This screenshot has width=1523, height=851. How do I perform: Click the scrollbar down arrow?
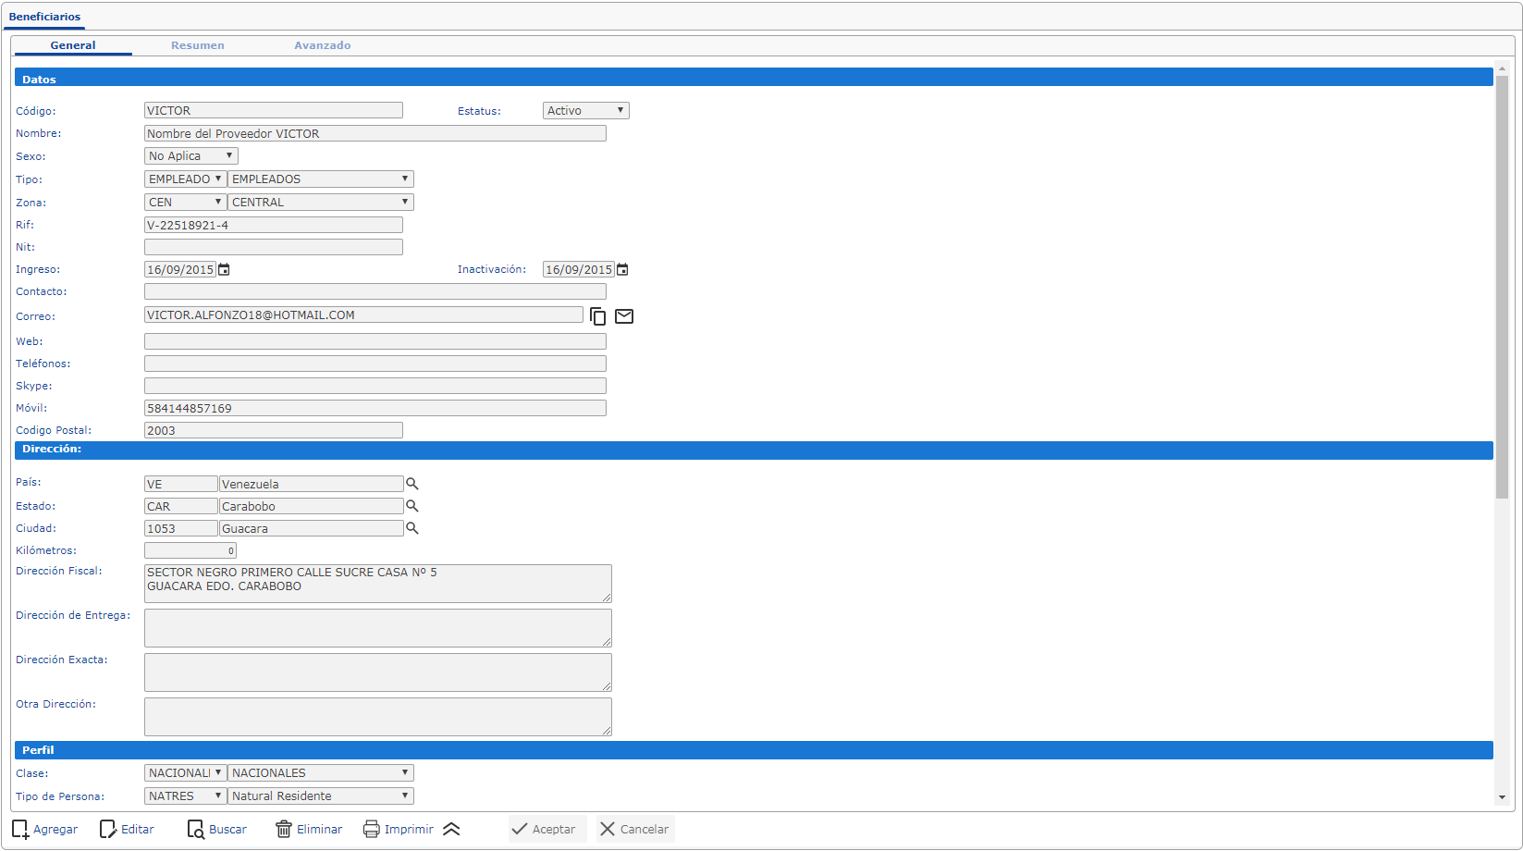tap(1502, 797)
